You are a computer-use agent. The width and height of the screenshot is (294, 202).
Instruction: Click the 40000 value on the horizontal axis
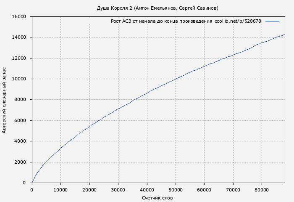(147, 190)
